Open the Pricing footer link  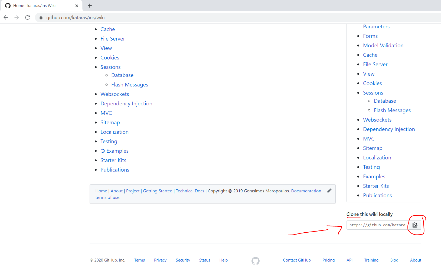(x=329, y=260)
